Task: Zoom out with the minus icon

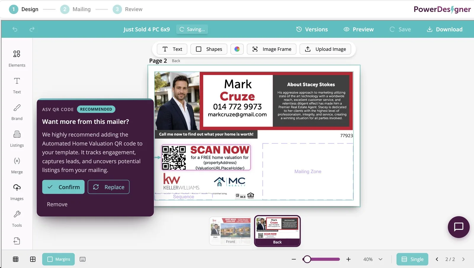Action: (x=294, y=259)
